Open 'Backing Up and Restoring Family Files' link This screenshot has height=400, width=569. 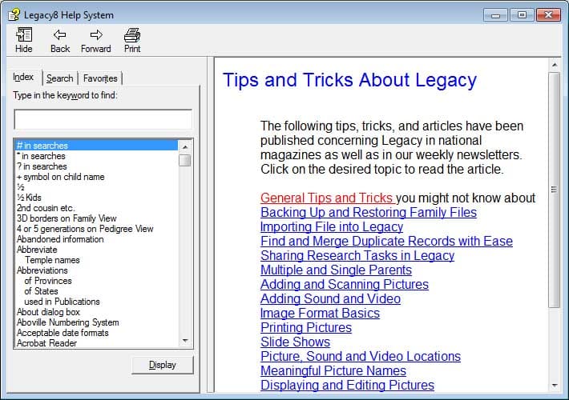369,212
